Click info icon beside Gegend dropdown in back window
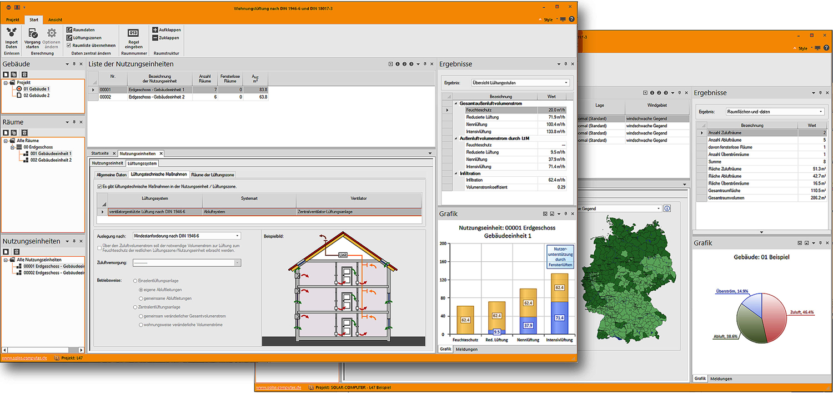833x393 pixels. pos(667,208)
